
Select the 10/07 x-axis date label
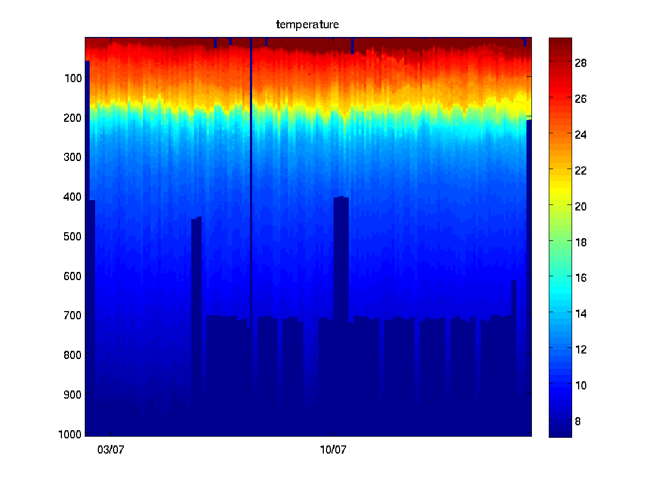click(333, 450)
